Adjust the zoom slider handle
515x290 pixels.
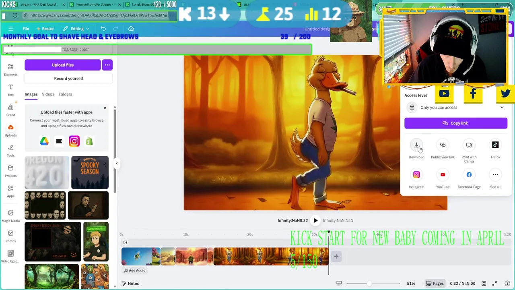pyautogui.click(x=369, y=284)
